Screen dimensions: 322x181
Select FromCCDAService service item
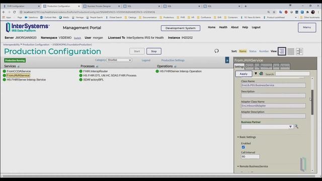pyautogui.click(x=19, y=71)
